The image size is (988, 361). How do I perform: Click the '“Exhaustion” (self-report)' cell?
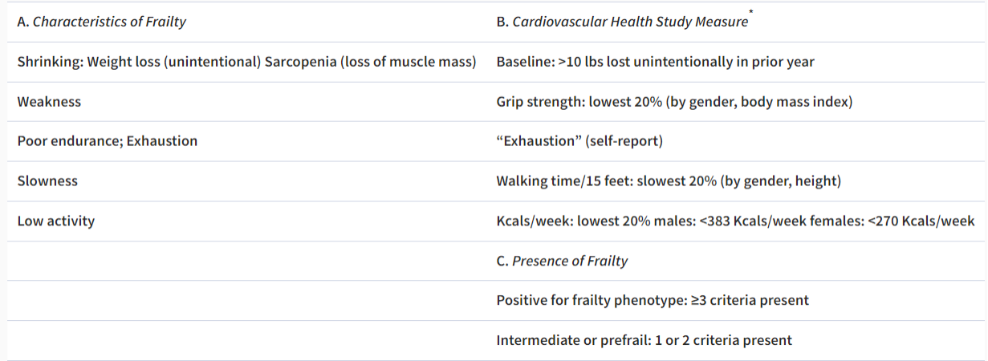click(x=579, y=141)
